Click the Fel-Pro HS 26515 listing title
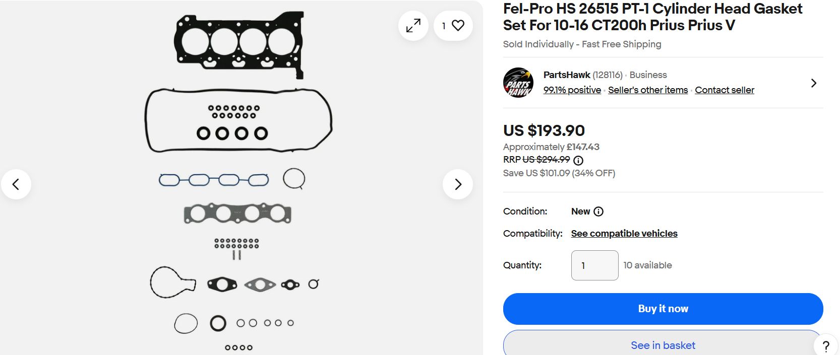Viewport: 840px width, 355px height. click(x=652, y=17)
